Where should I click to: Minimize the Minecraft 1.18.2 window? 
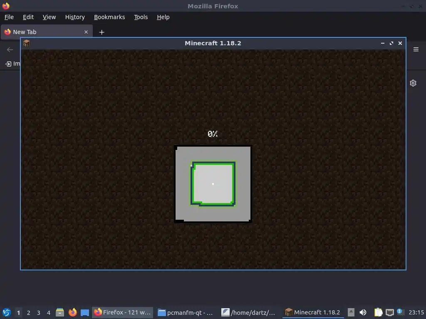[x=383, y=43]
